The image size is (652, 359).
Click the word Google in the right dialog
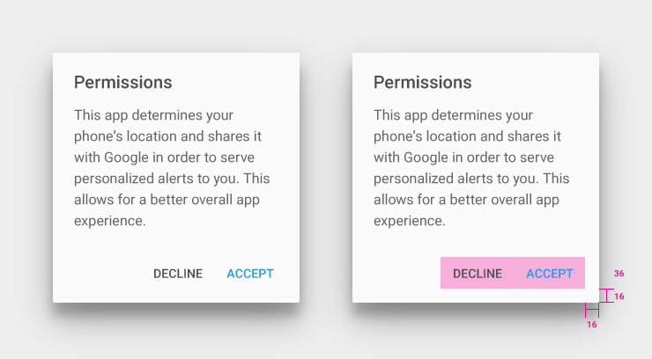click(x=426, y=158)
